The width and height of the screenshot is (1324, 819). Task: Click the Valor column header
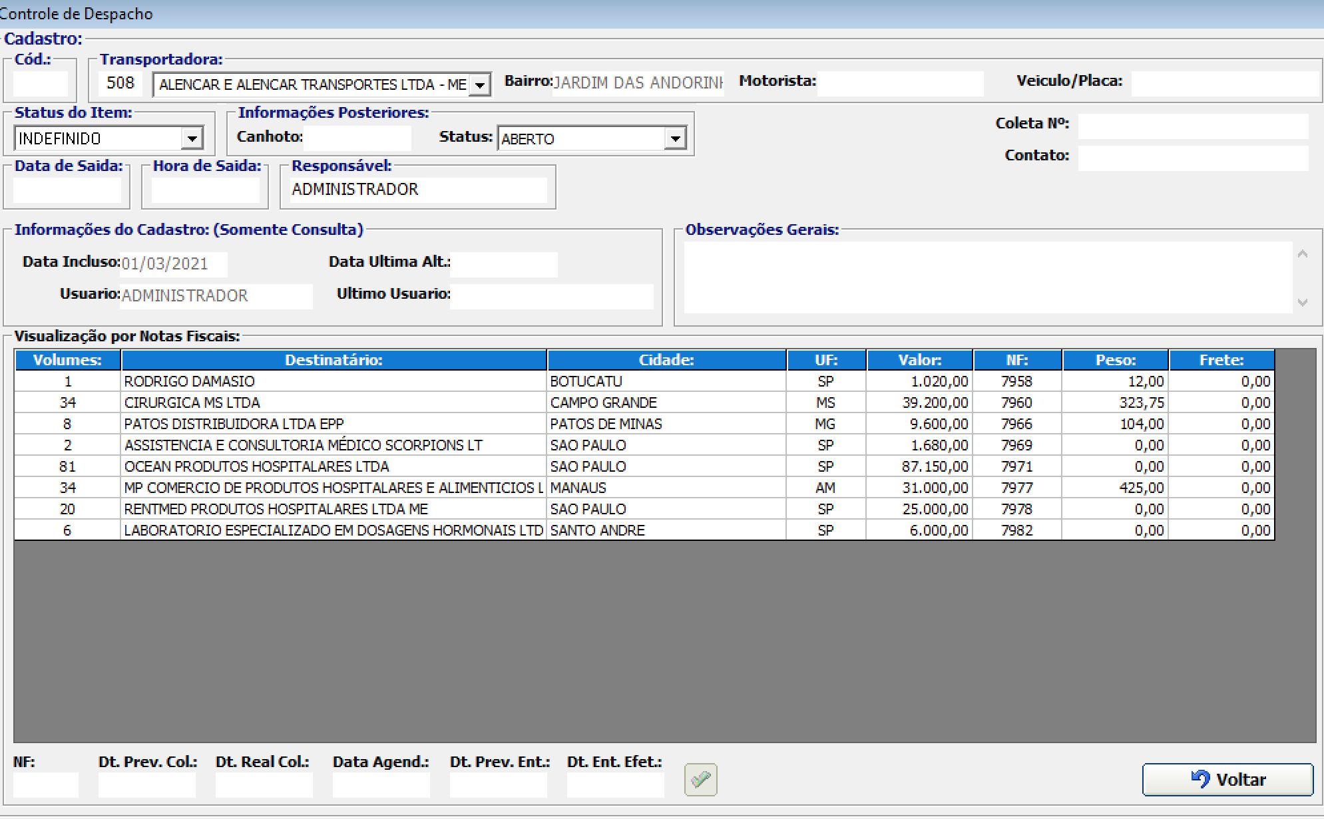(x=919, y=360)
